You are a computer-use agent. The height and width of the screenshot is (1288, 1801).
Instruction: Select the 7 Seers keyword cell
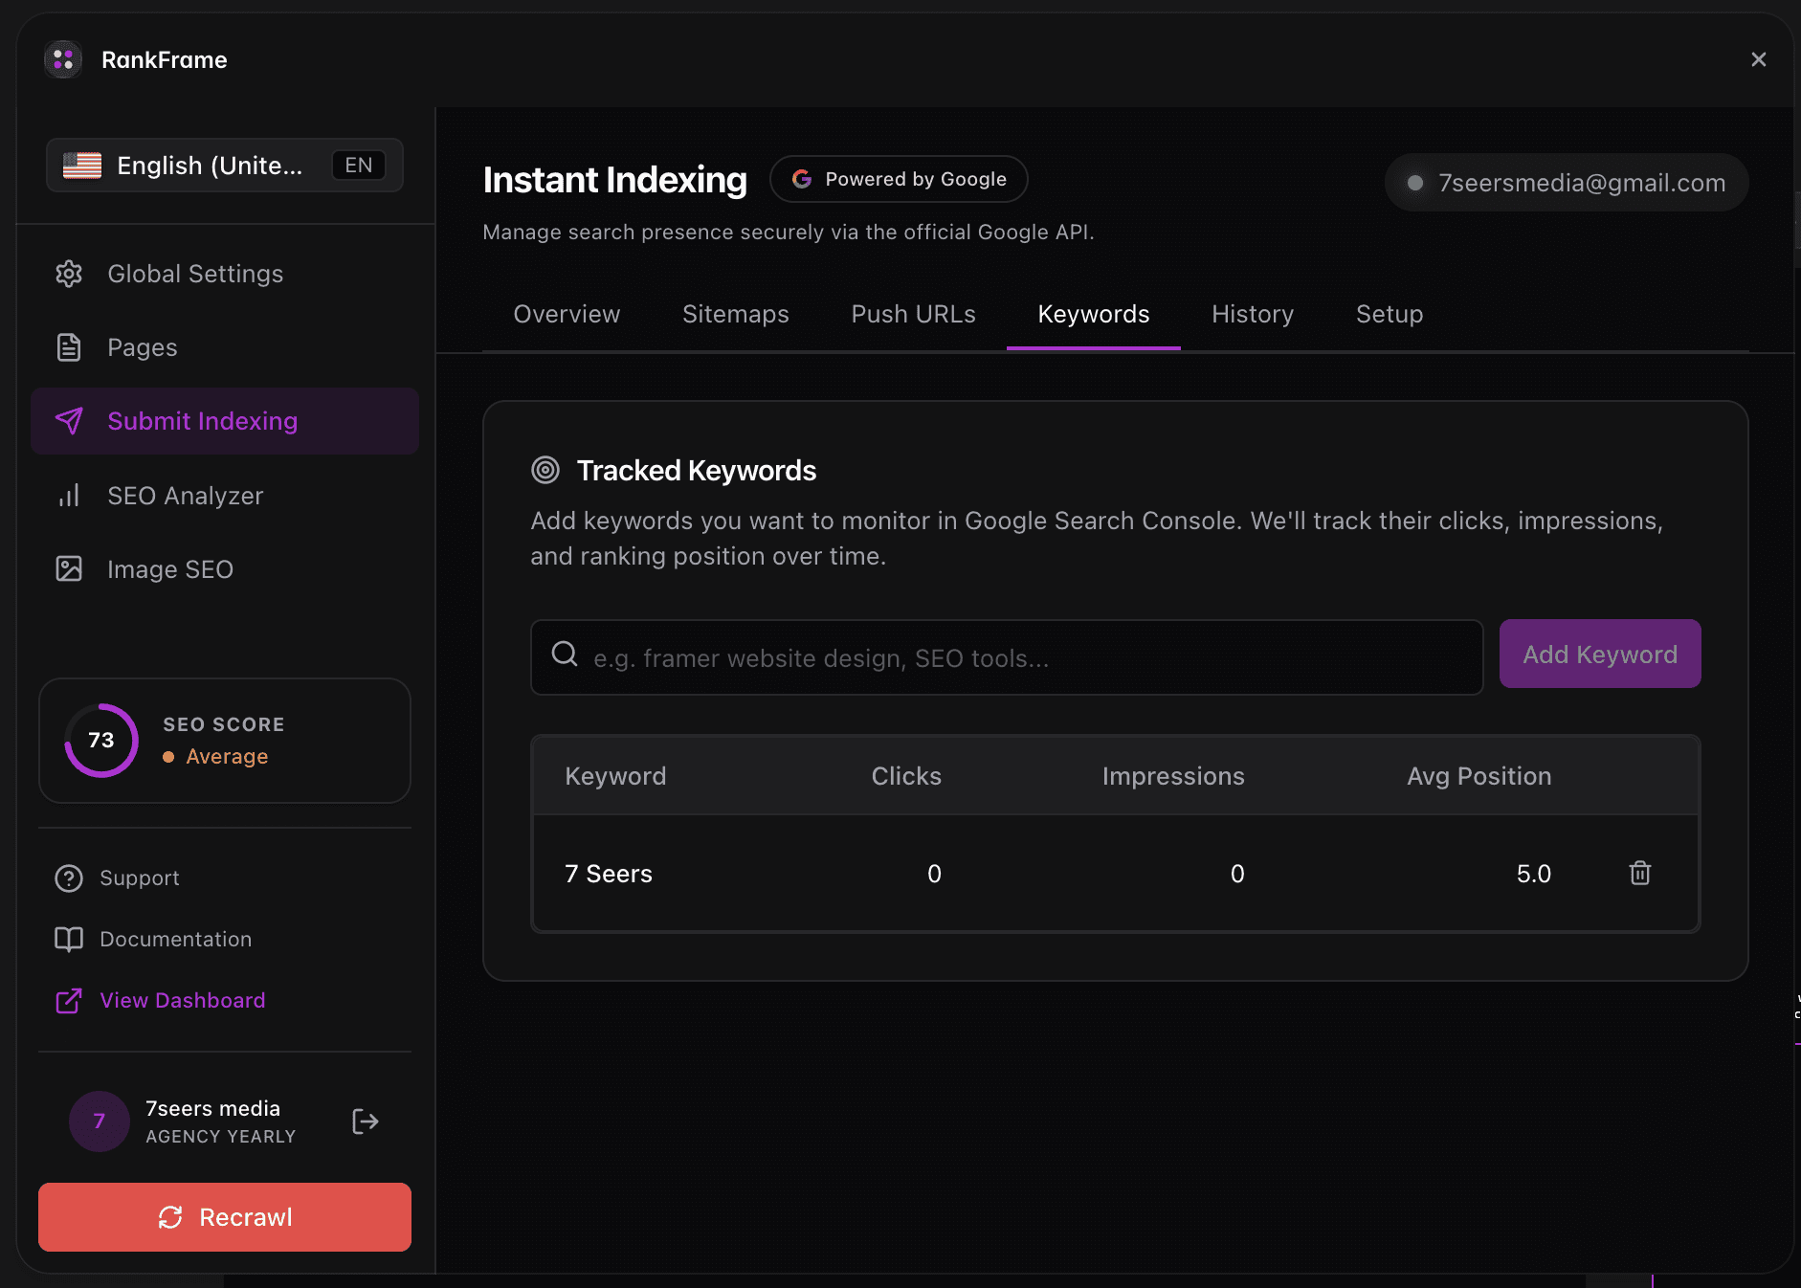pos(609,874)
